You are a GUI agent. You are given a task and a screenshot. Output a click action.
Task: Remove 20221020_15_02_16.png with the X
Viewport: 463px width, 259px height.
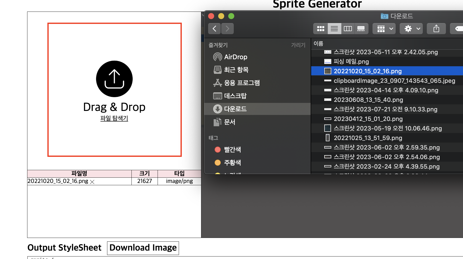pyautogui.click(x=92, y=182)
